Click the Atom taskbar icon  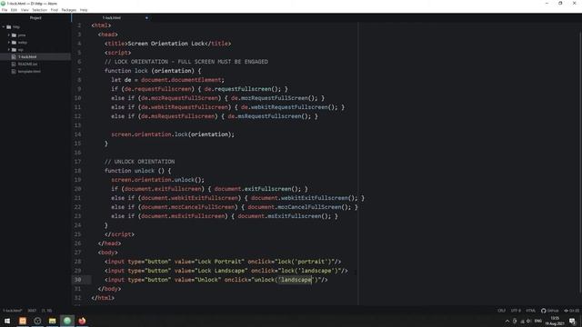67,321
